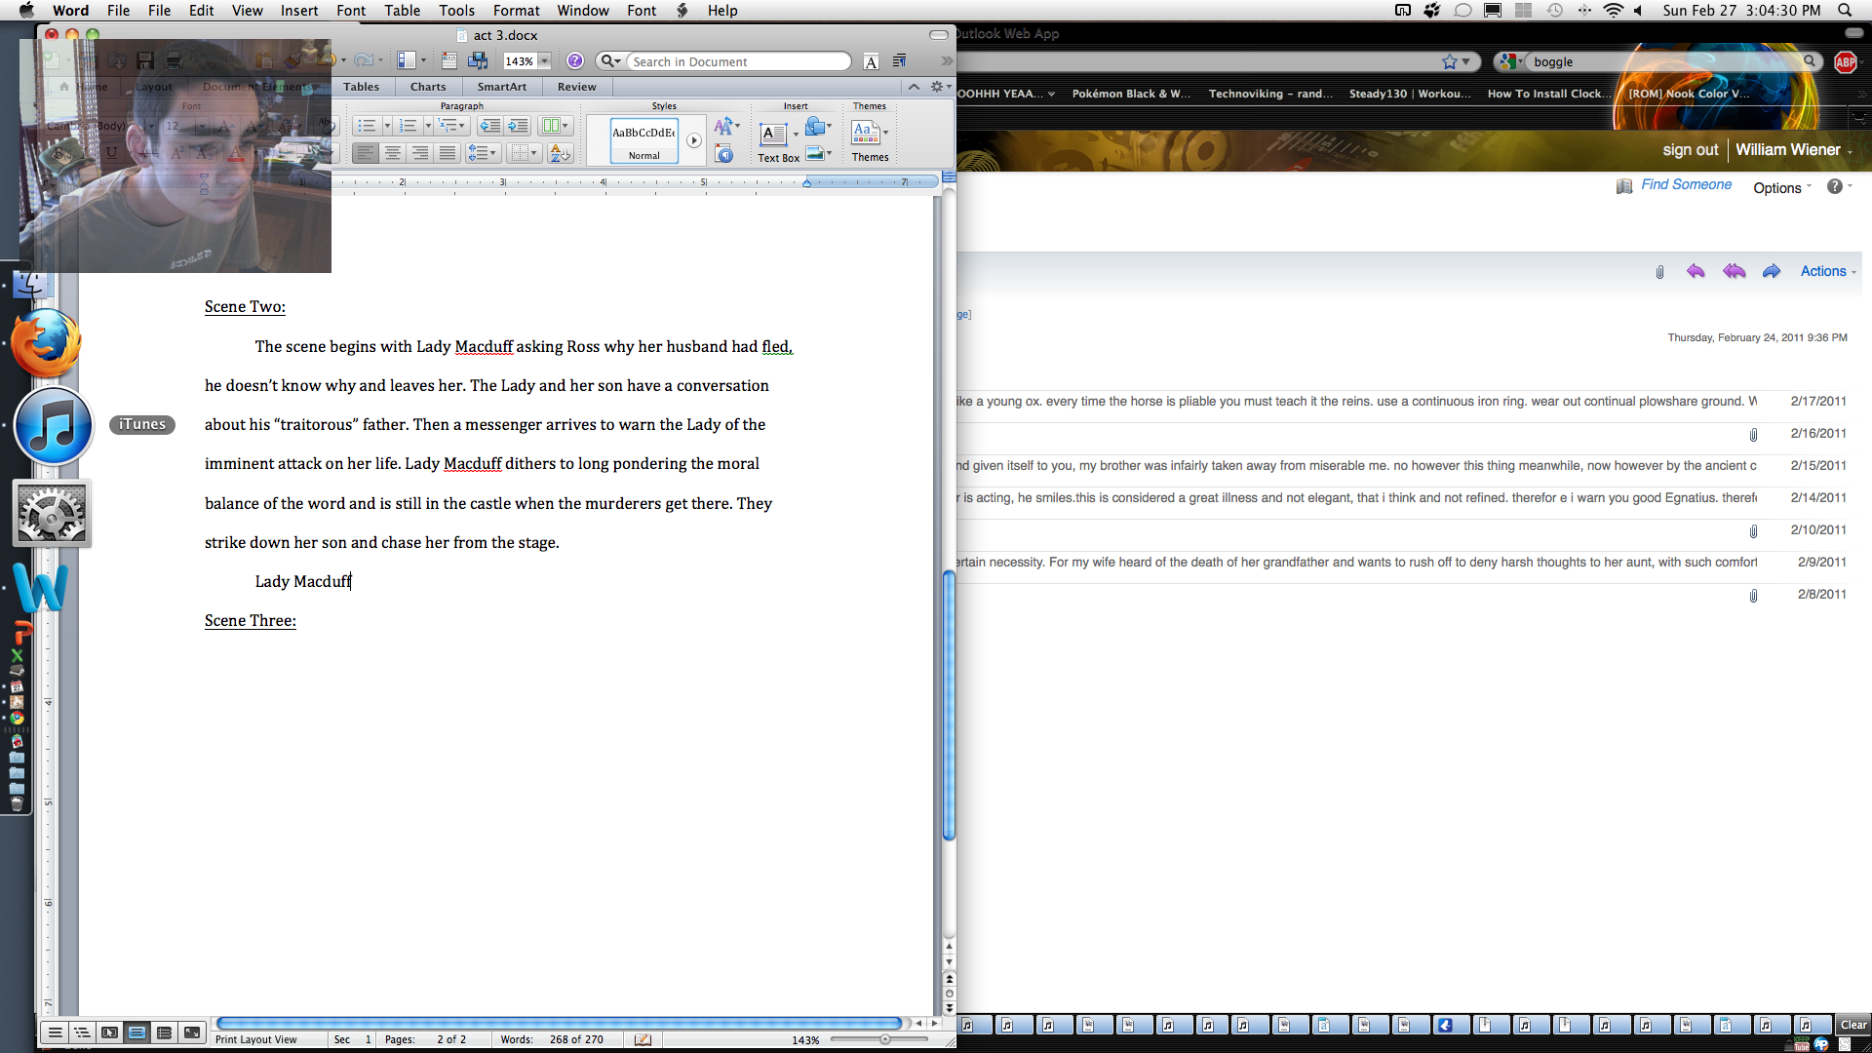Image resolution: width=1872 pixels, height=1053 pixels.
Task: Click the Sort A-Z paragraph icon
Action: (x=560, y=153)
